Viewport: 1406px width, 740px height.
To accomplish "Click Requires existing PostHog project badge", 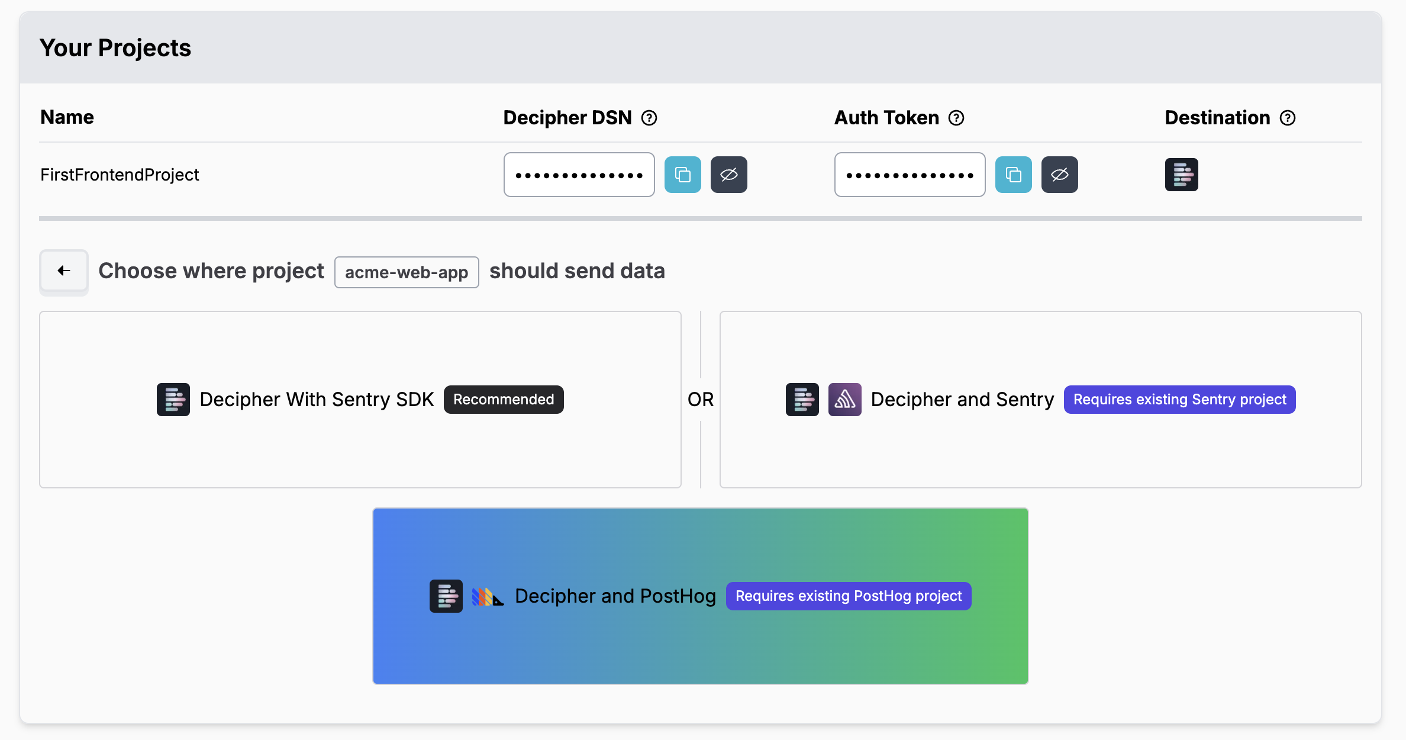I will [849, 596].
